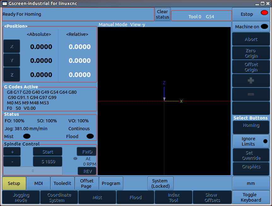The width and height of the screenshot is (272, 206).
Task: Click the plus icon button in the right panel
Action: click(x=251, y=81)
